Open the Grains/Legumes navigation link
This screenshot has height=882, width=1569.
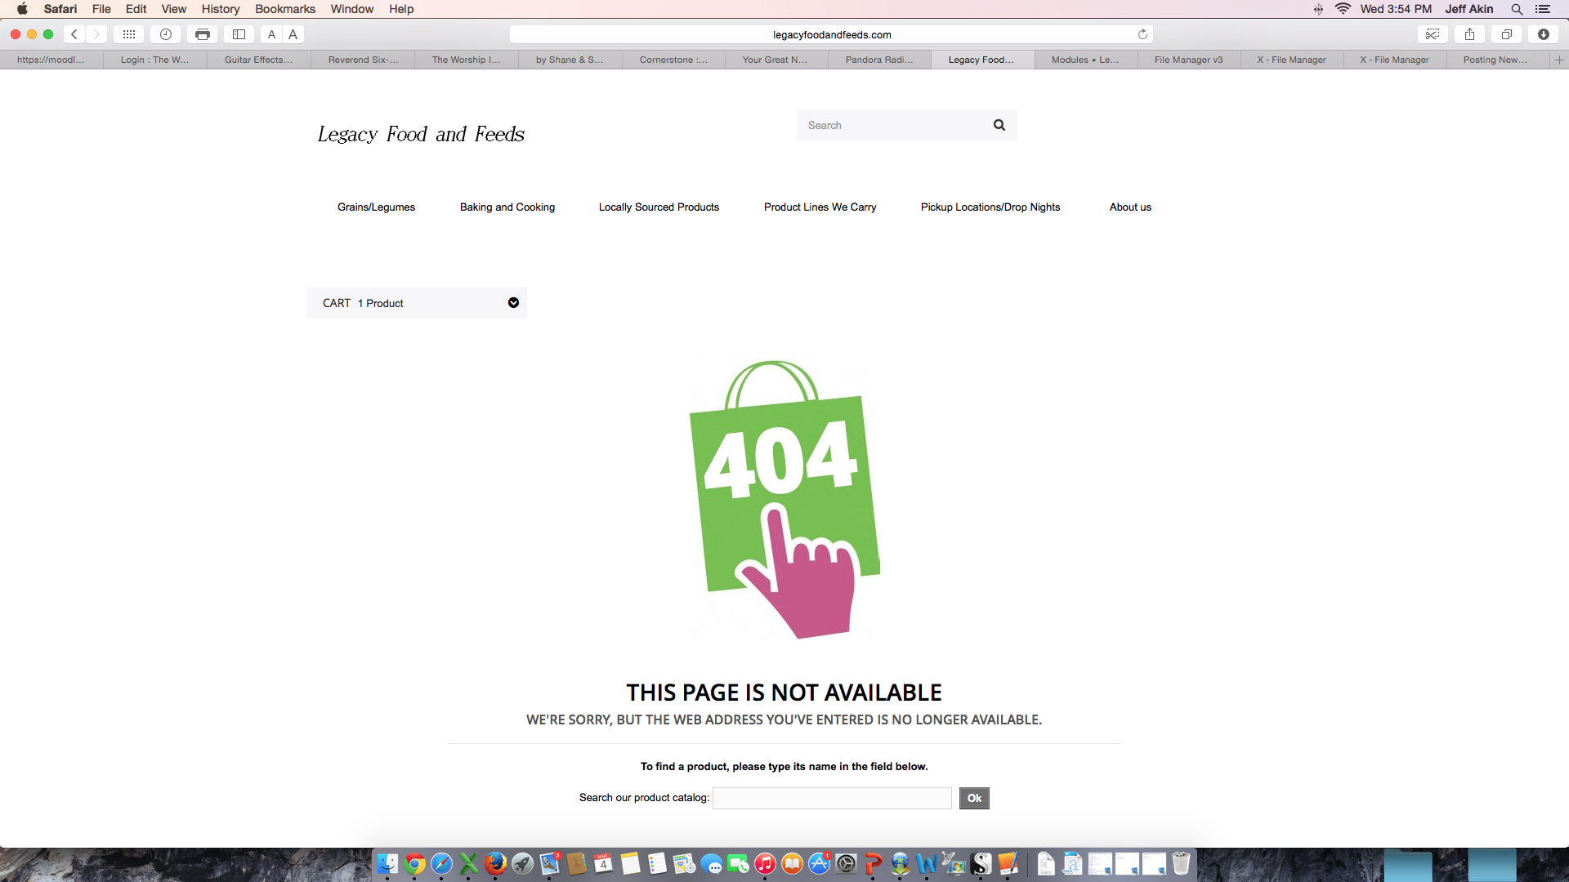point(376,207)
